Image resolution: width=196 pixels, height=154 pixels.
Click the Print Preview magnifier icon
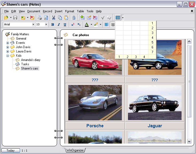46,18
